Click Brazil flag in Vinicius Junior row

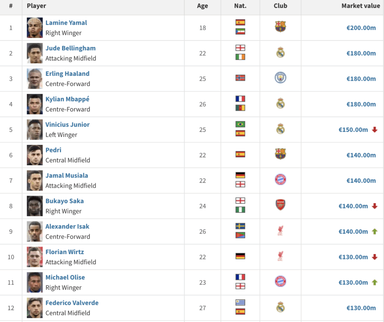tap(240, 124)
